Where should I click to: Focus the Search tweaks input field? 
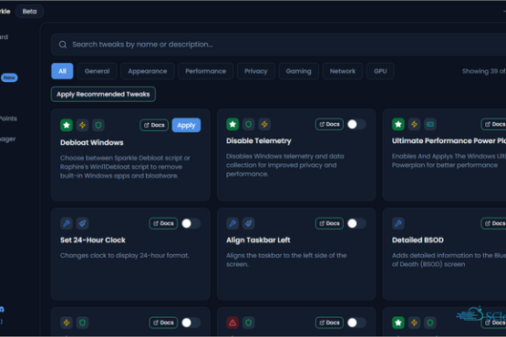pos(278,45)
